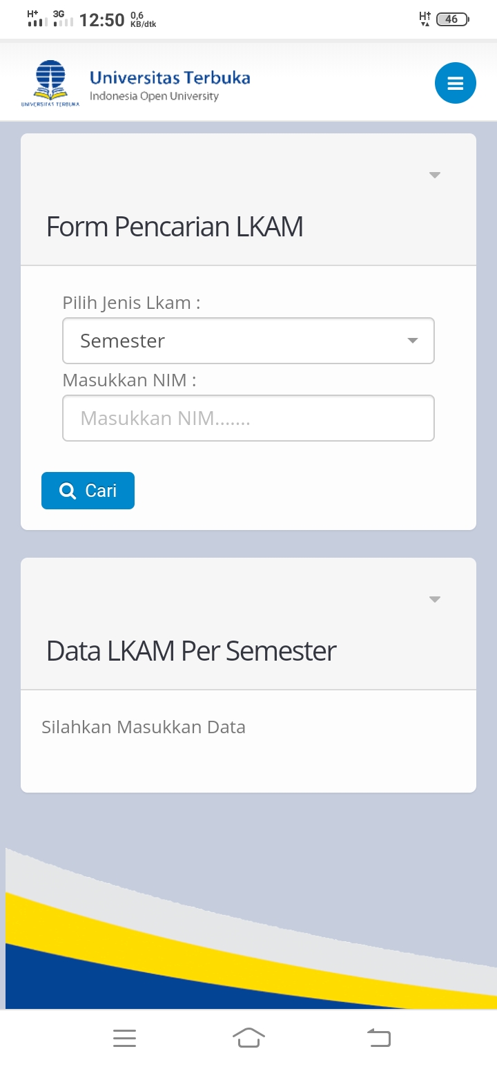
Task: Focus the Masukkan NIM input field
Action: click(248, 418)
